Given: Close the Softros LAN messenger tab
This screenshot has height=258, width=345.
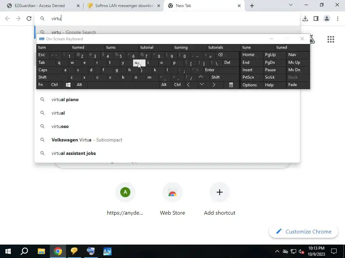Looking at the screenshot, I should pyautogui.click(x=159, y=6).
